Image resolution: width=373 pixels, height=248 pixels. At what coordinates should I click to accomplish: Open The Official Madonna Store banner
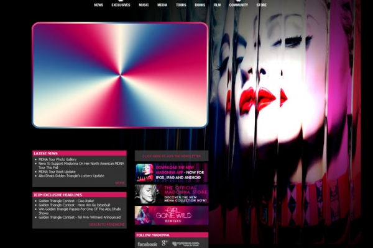pyautogui.click(x=172, y=194)
